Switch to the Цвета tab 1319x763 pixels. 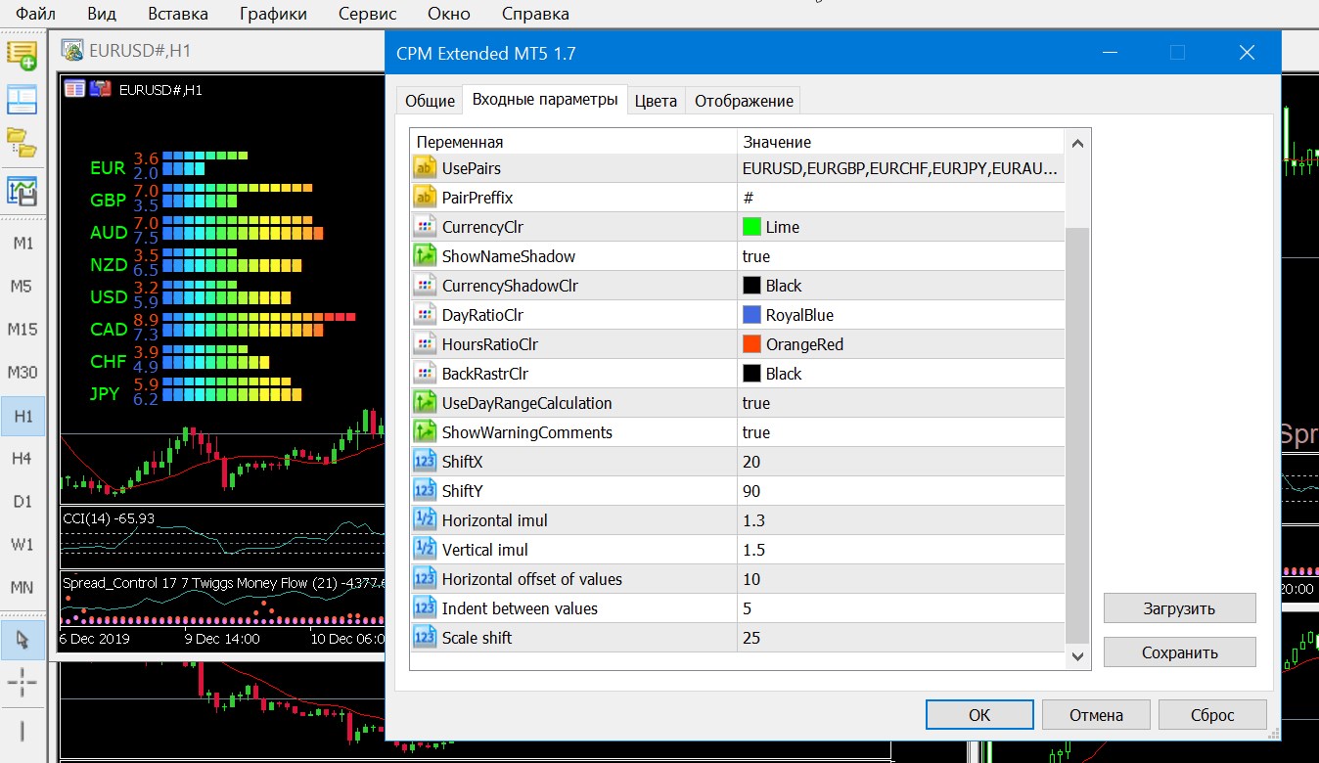pyautogui.click(x=656, y=101)
